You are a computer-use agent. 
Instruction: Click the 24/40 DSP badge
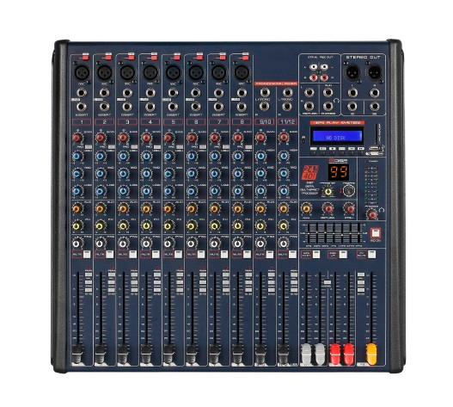coord(309,172)
